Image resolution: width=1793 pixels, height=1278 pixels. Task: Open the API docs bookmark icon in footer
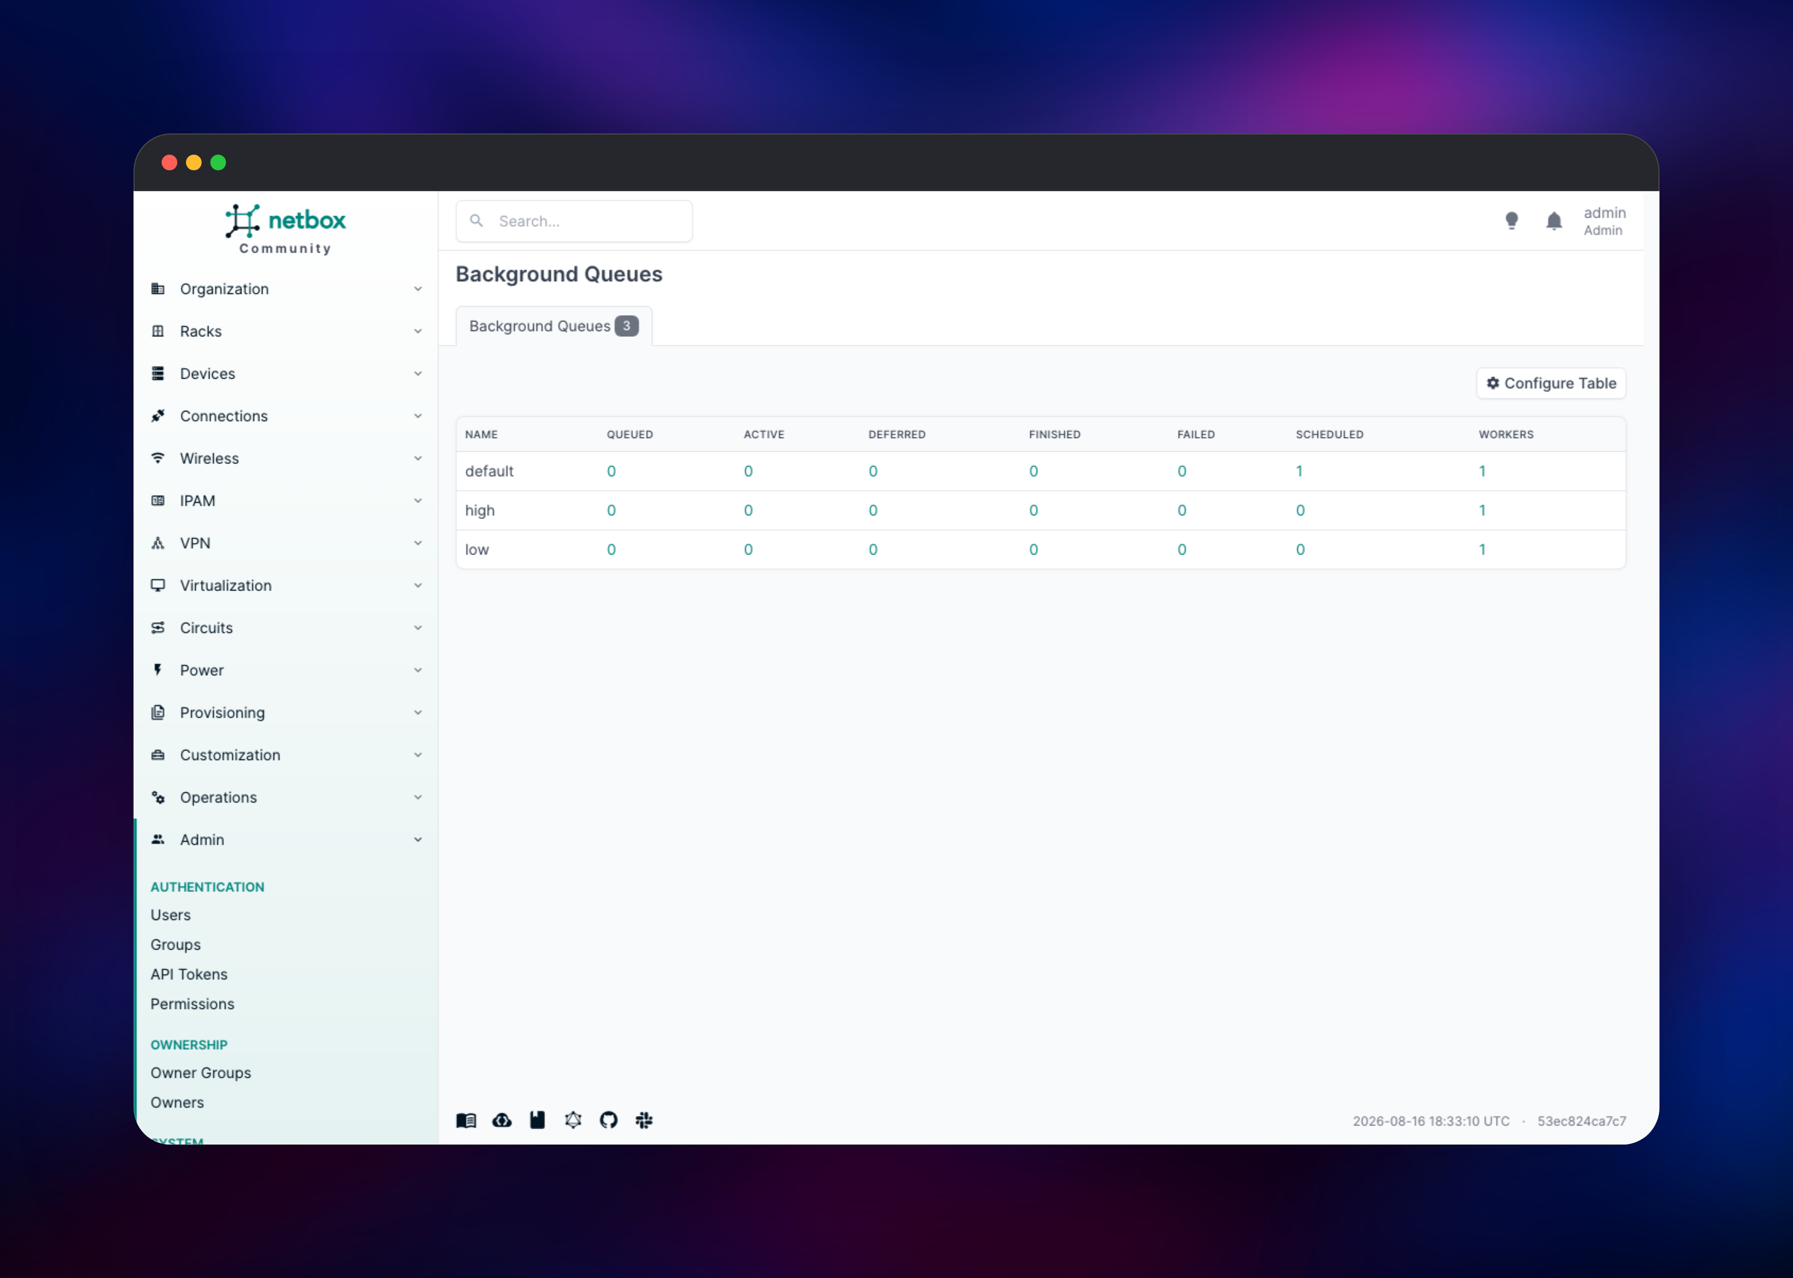click(538, 1121)
